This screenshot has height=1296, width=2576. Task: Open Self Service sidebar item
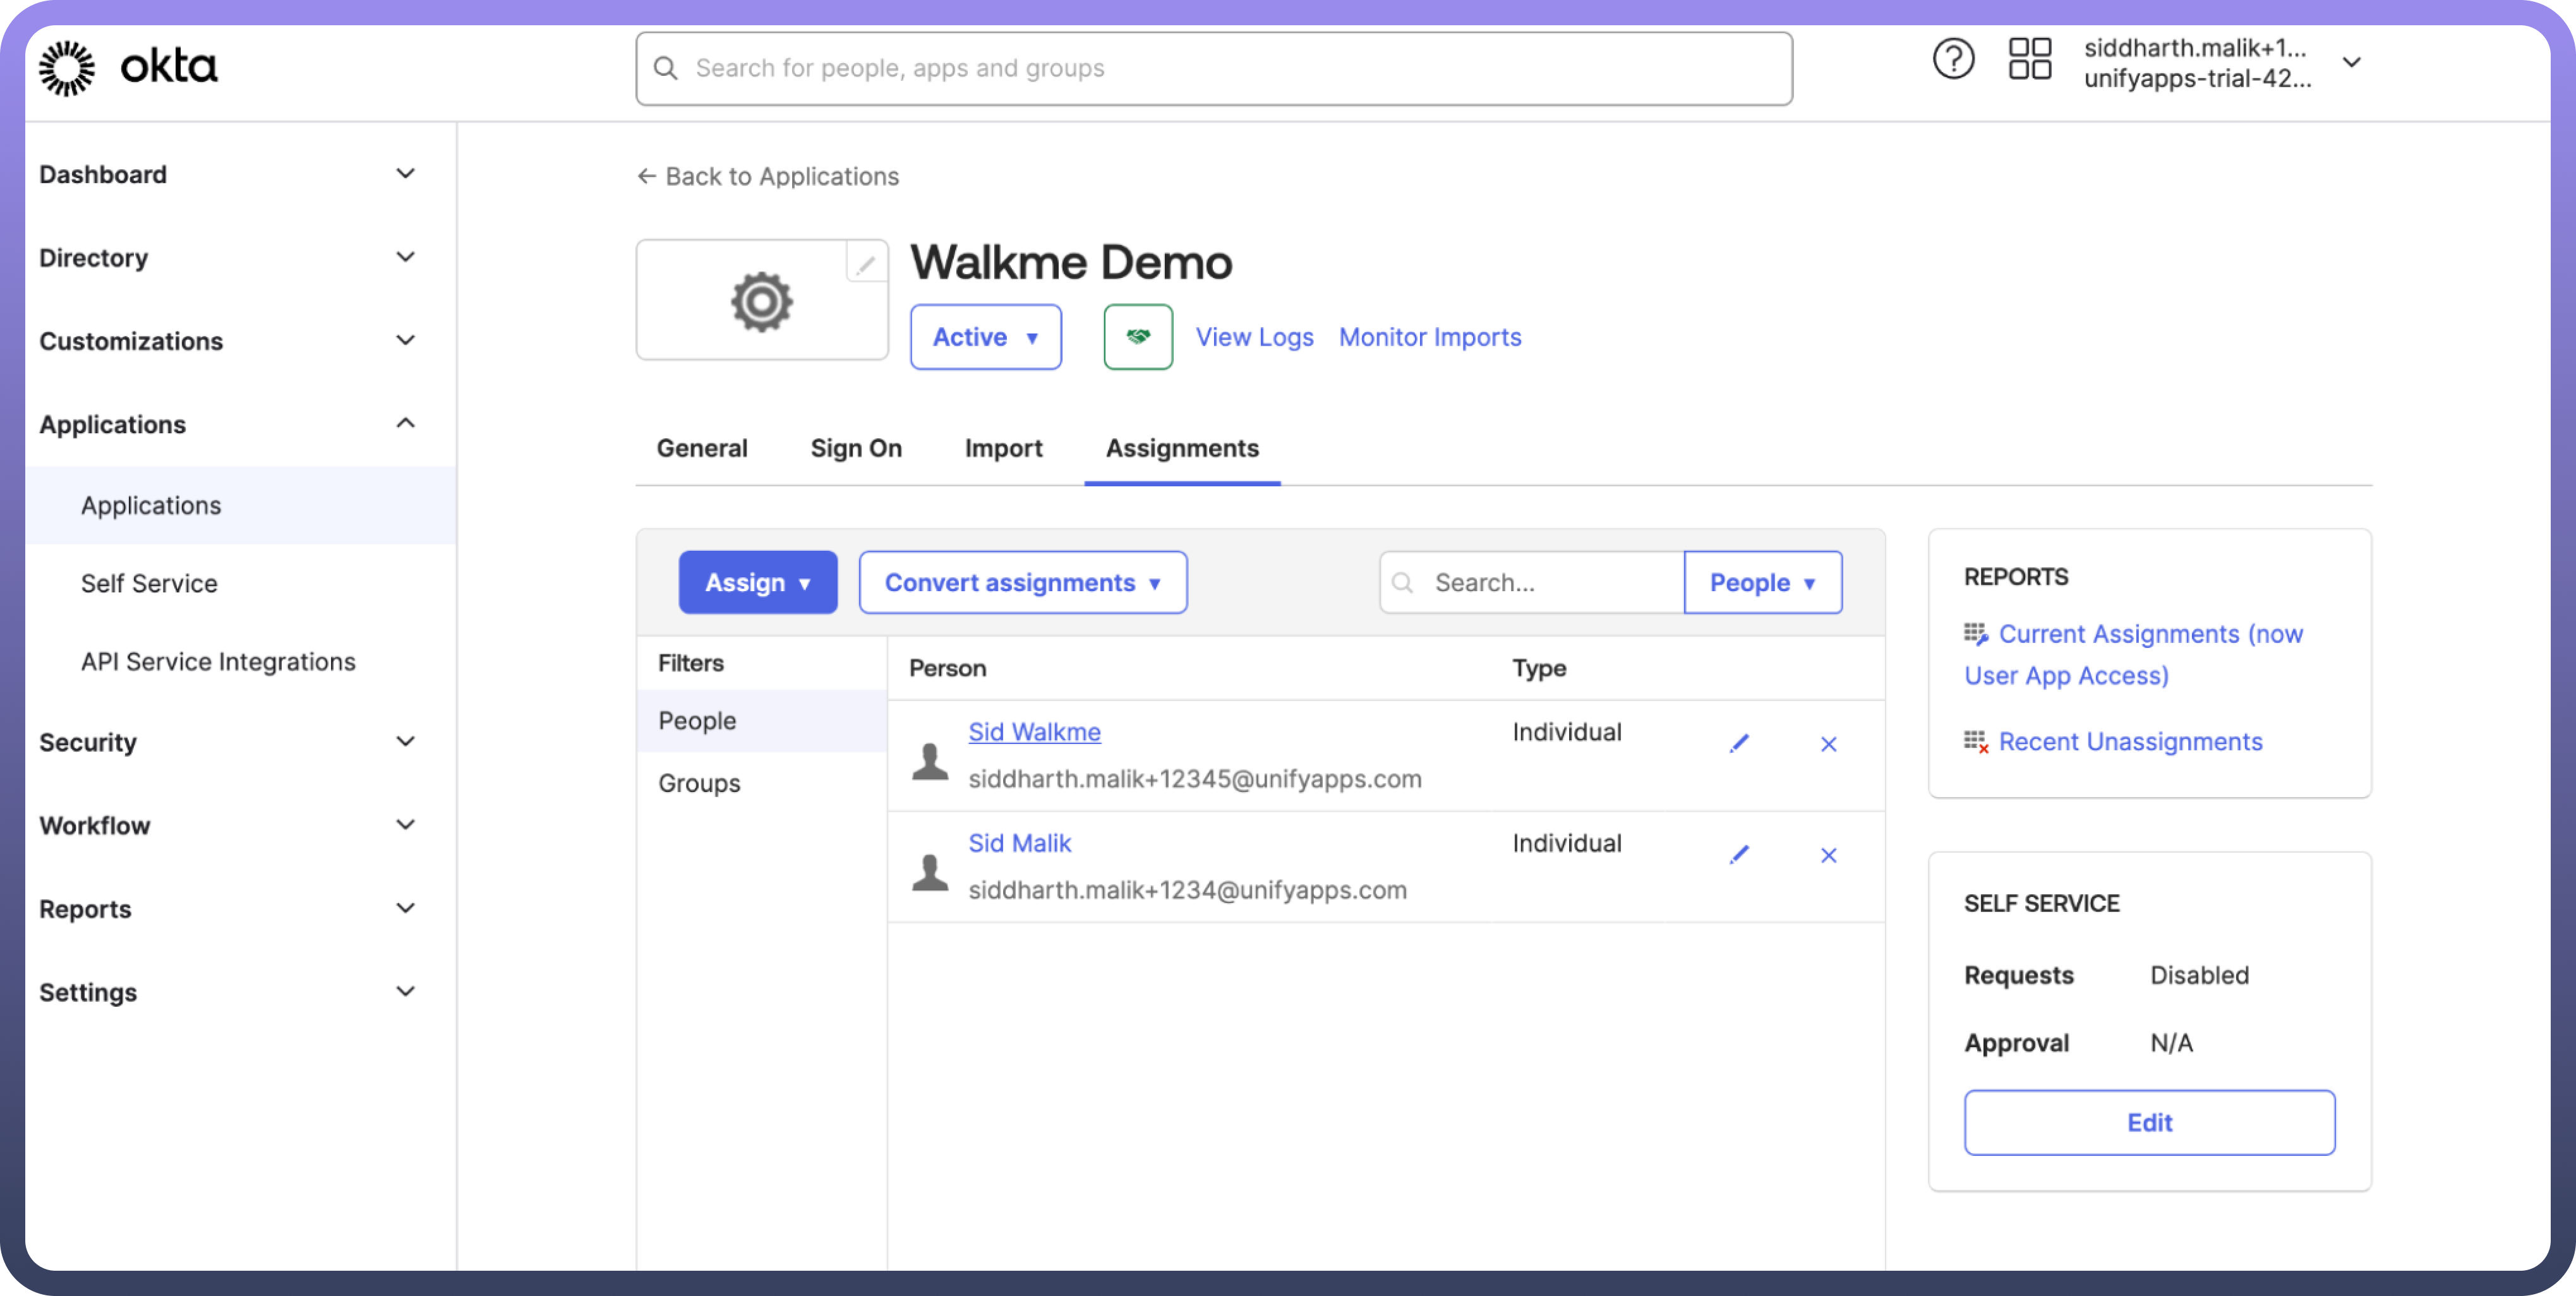[x=149, y=583]
